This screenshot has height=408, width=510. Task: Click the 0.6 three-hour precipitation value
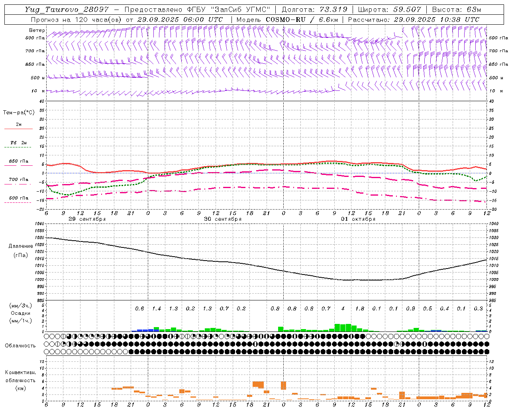tap(139, 309)
